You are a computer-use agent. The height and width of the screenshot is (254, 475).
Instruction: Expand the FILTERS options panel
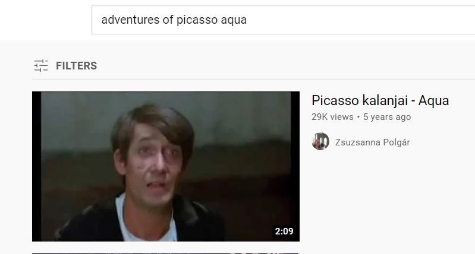pyautogui.click(x=65, y=65)
